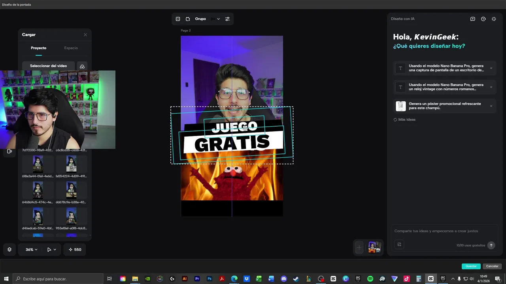Insert arrow on the vintage clock suggestion
This screenshot has width=506, height=284.
pyautogui.click(x=491, y=87)
